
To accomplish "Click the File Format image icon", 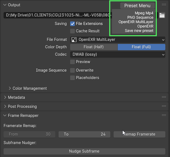I will coord(74,40).
